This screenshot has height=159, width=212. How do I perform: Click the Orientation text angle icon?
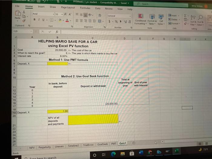click(90, 15)
